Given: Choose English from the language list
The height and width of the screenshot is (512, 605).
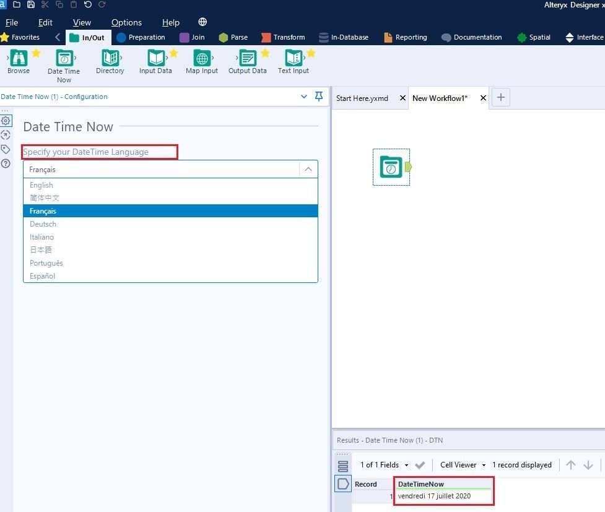Looking at the screenshot, I should tap(170, 185).
